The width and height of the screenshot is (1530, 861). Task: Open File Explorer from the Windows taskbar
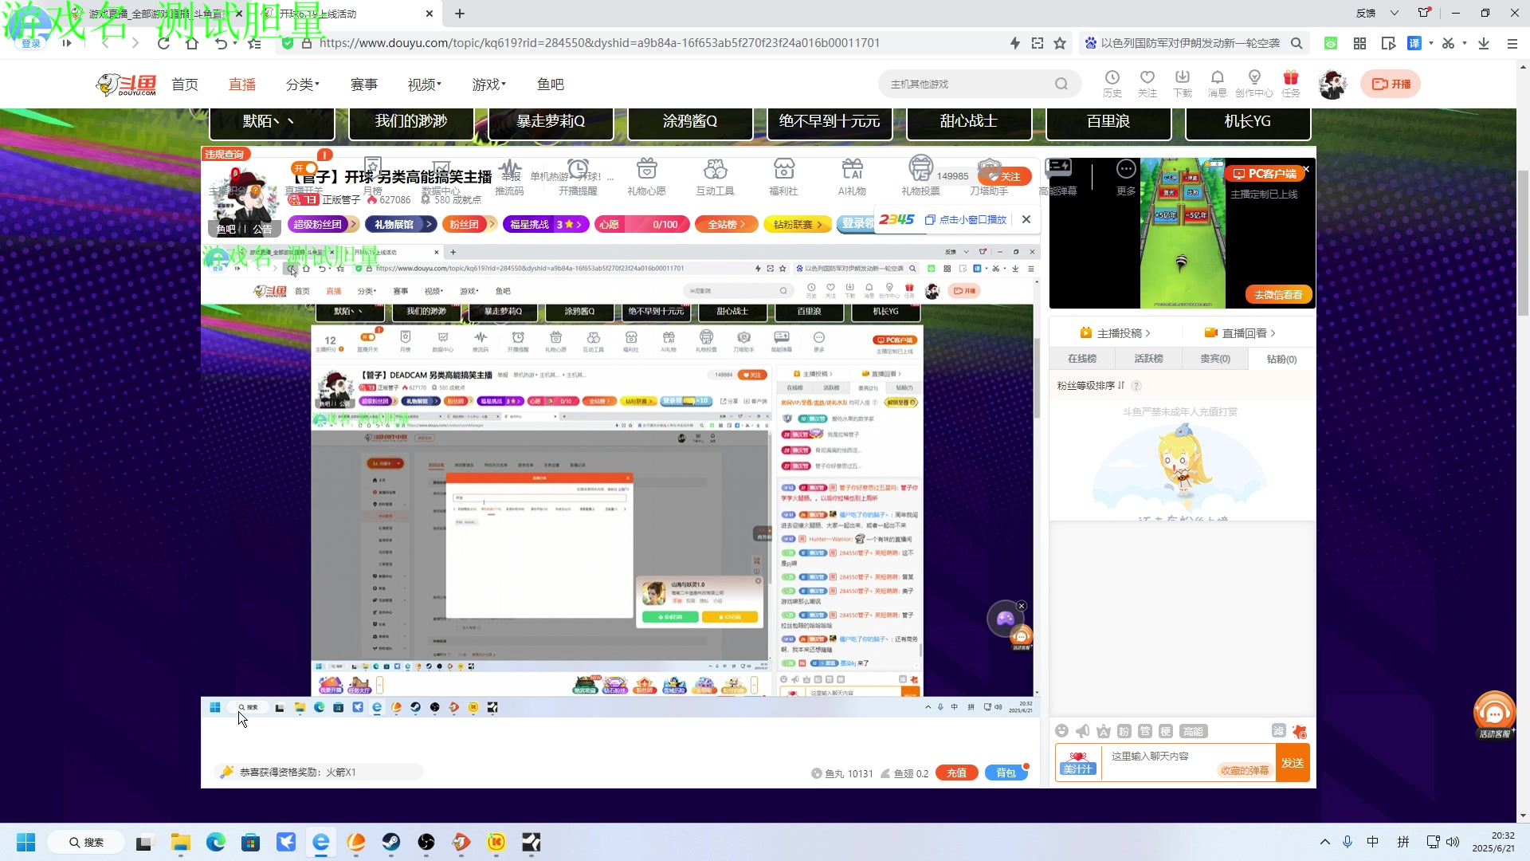(x=180, y=842)
